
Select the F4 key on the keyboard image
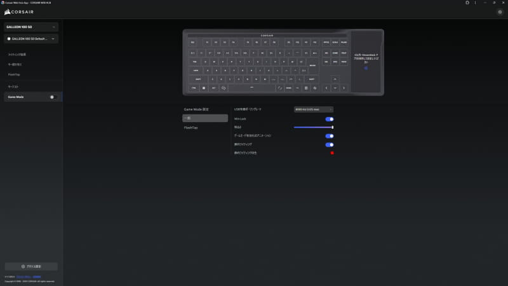pyautogui.click(x=233, y=43)
